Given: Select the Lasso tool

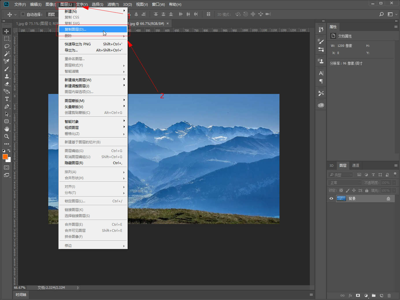Looking at the screenshot, I should pos(7,46).
